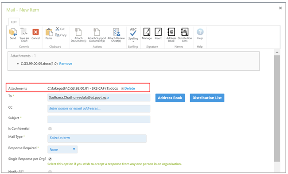Click the vertical scrollbar thumb

277,109
